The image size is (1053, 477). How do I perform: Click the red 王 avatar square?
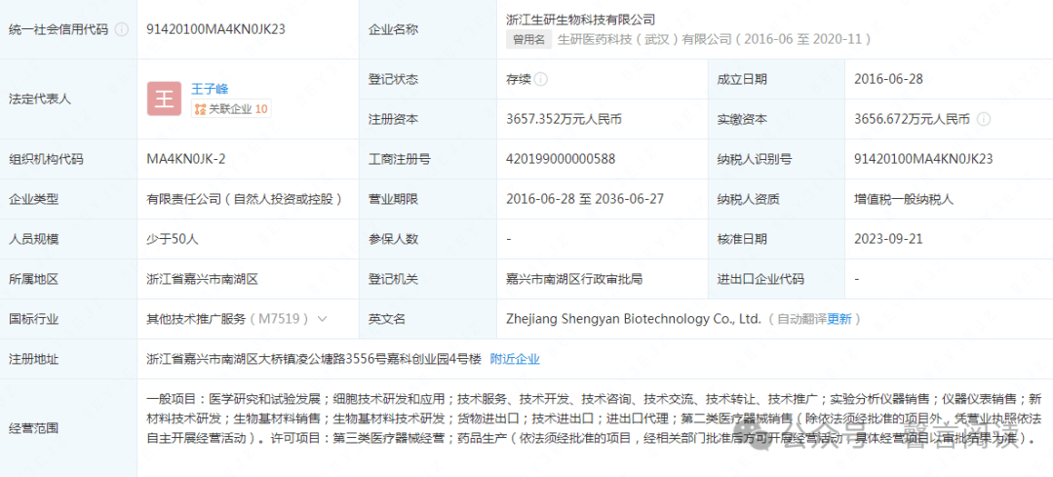pos(164,99)
